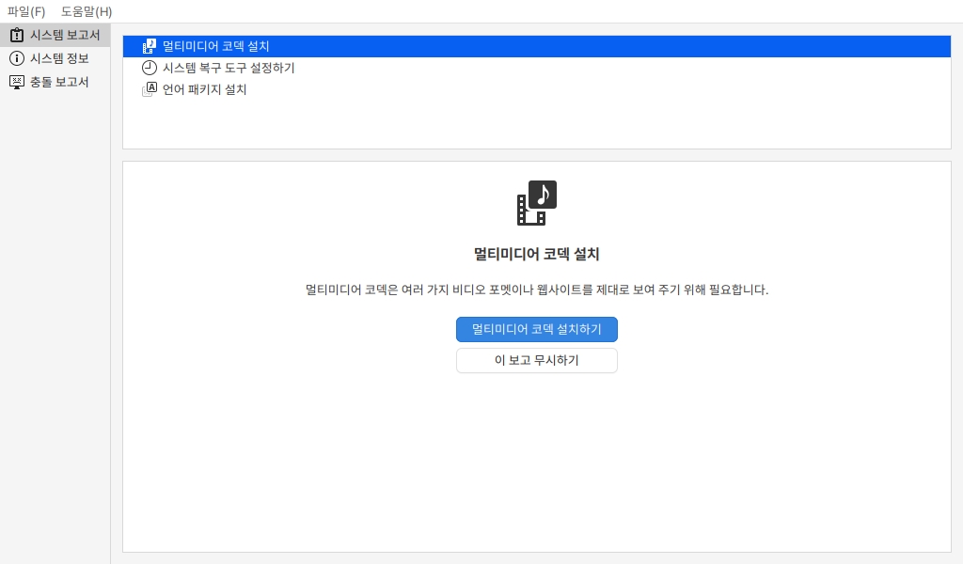
Task: Select the 멀티미디어 코덱 설치 report row
Action: tap(216, 46)
